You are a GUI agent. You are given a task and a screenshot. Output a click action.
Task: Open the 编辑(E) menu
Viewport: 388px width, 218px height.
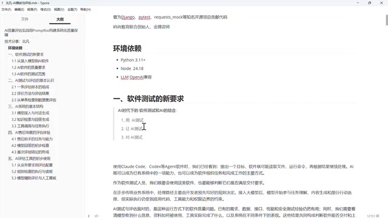tap(19, 10)
